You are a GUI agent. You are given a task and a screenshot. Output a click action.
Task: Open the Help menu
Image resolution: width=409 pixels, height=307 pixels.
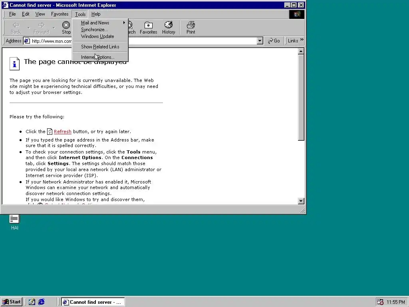[x=96, y=14]
